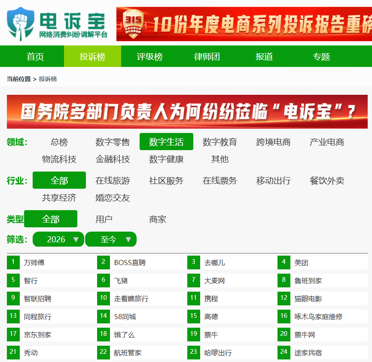Select the 总榜 domain filter
Screen dimensions: 372x362
click(x=59, y=142)
